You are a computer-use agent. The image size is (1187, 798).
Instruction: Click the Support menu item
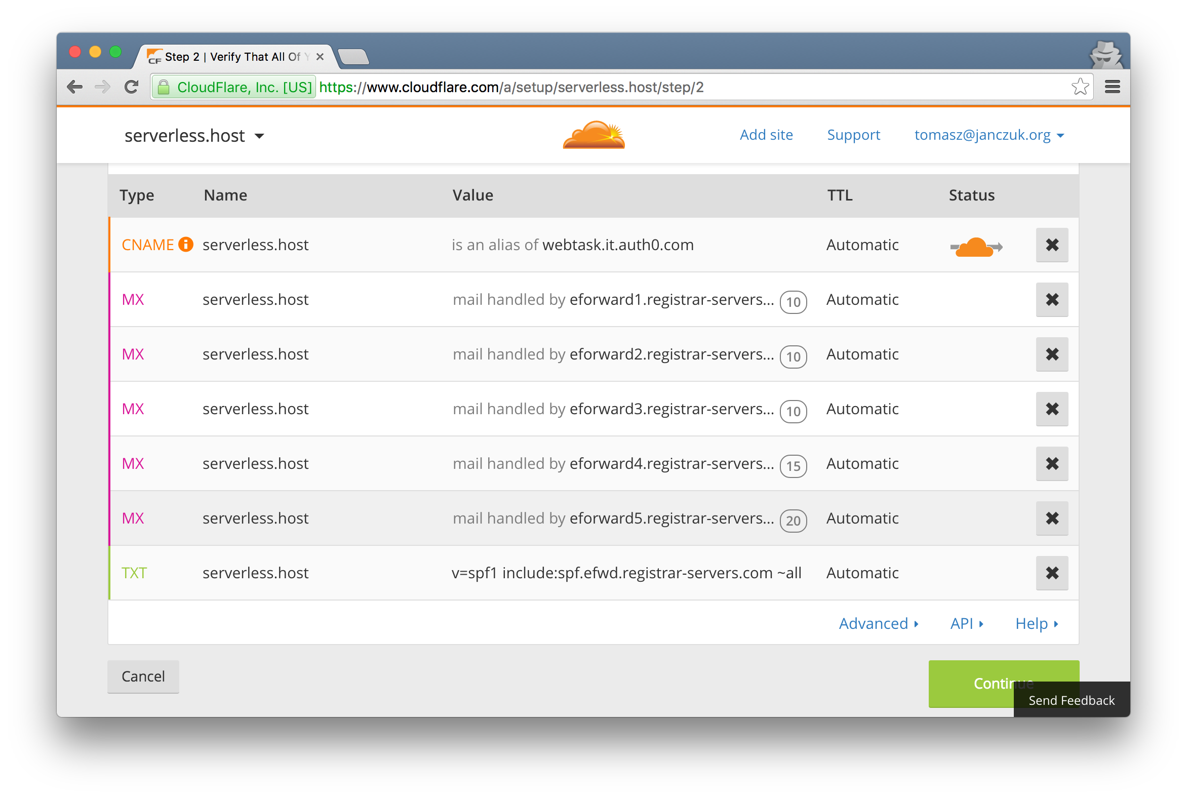[x=852, y=135]
